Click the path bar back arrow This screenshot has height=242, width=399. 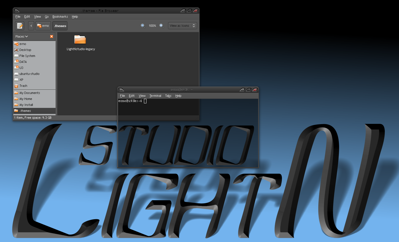(31, 26)
